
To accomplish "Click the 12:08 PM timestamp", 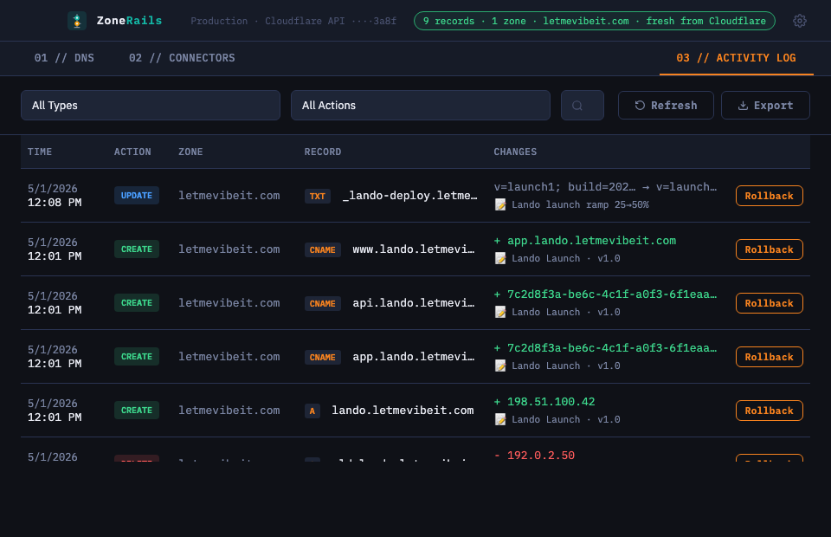I will click(55, 203).
